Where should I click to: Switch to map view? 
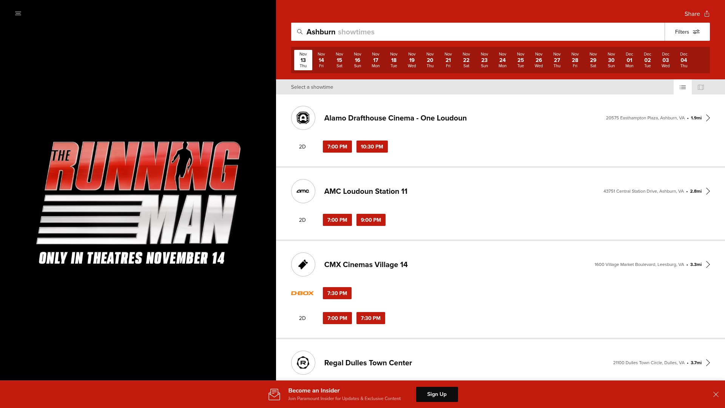click(701, 87)
